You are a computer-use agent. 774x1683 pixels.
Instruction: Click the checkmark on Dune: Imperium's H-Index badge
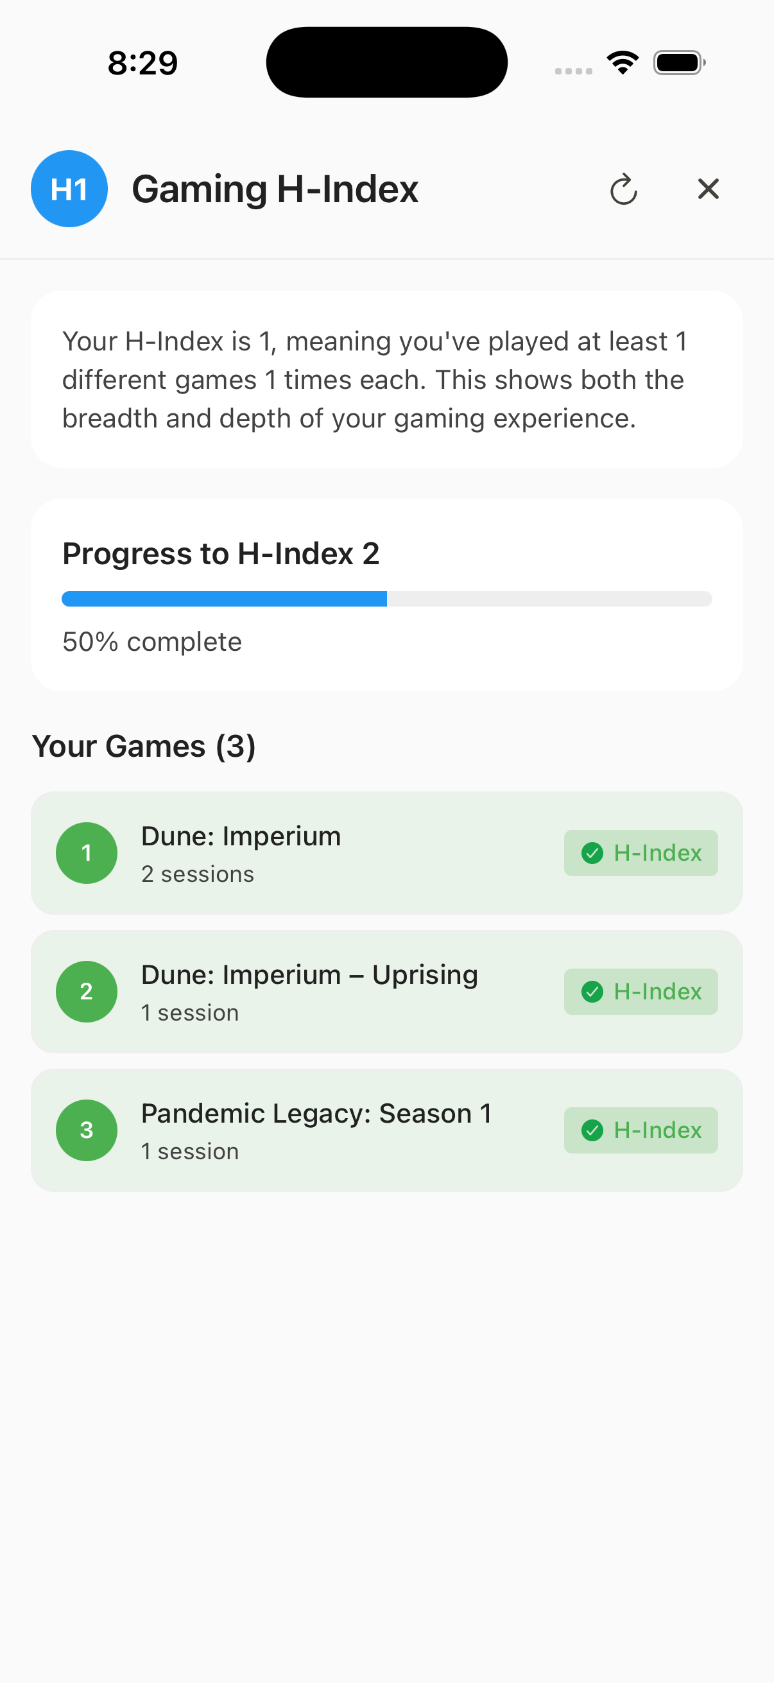click(x=592, y=852)
